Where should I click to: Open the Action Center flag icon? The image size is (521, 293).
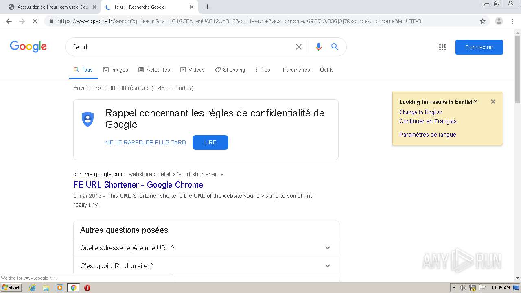tap(482, 288)
